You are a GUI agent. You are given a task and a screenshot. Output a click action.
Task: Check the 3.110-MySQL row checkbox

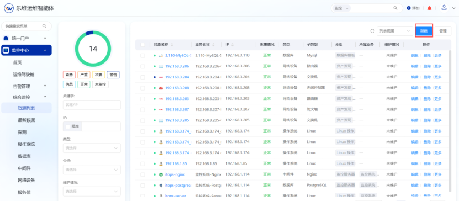click(143, 55)
